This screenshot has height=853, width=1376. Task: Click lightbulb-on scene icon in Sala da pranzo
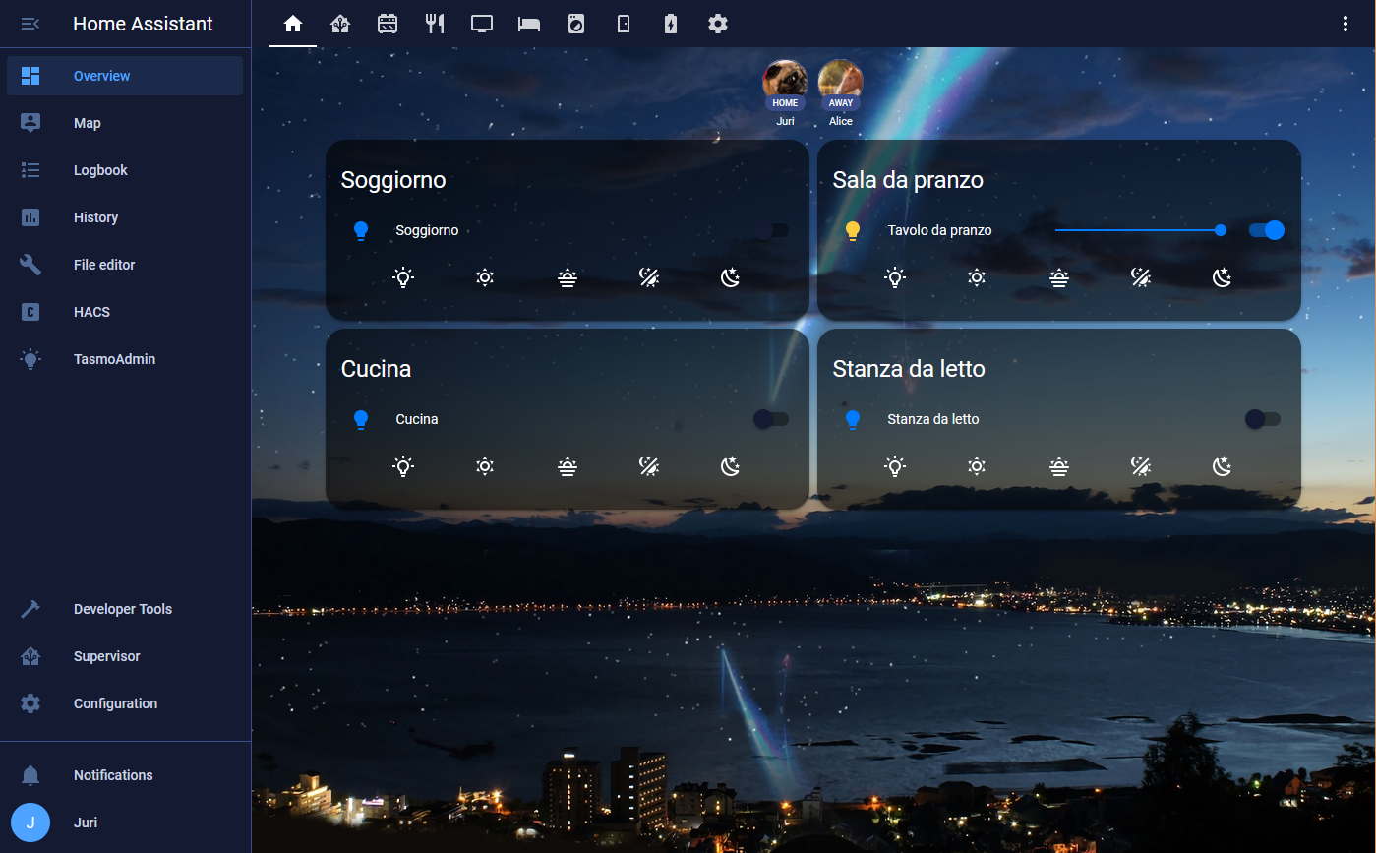[895, 277]
